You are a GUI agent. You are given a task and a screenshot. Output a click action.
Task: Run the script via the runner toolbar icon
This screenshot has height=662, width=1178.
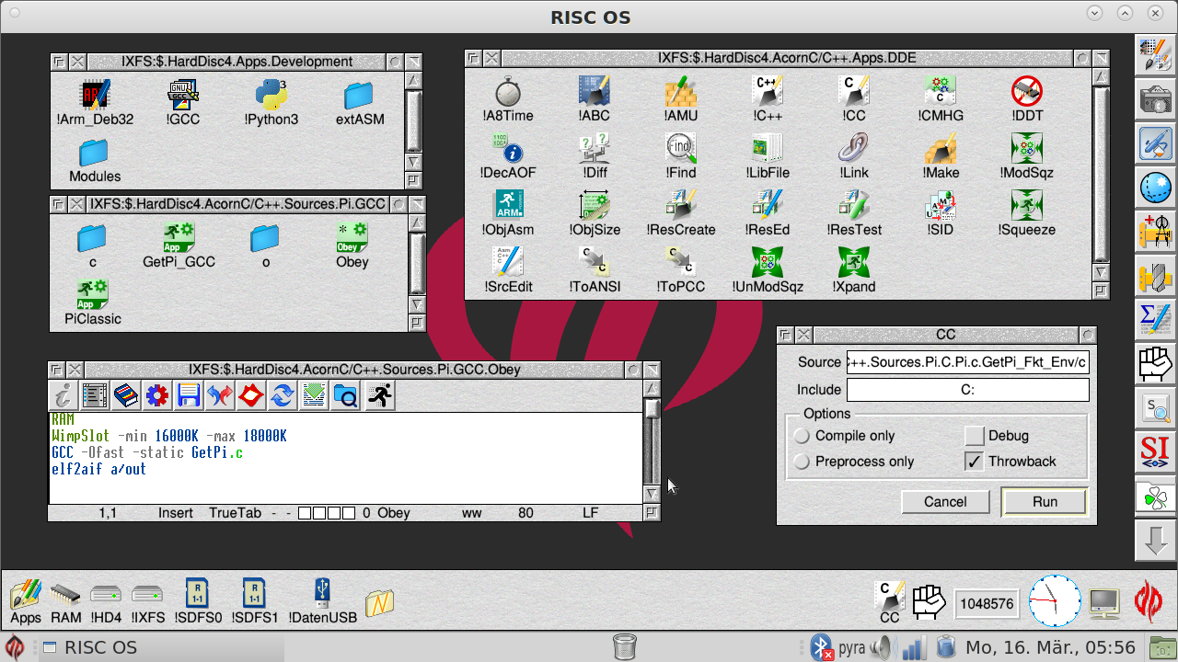[378, 395]
